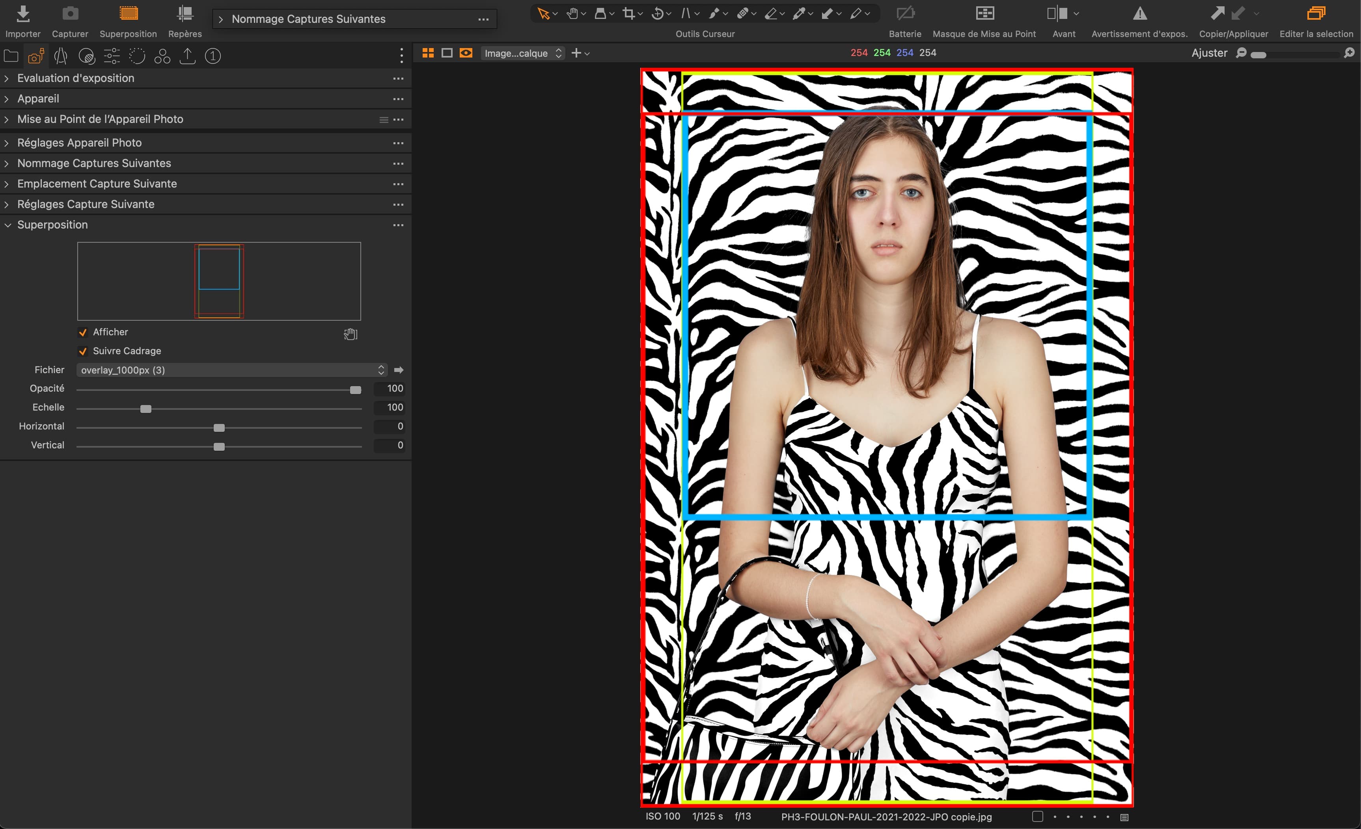Toggle the orange eye proof view icon
This screenshot has width=1361, height=829.
[466, 53]
